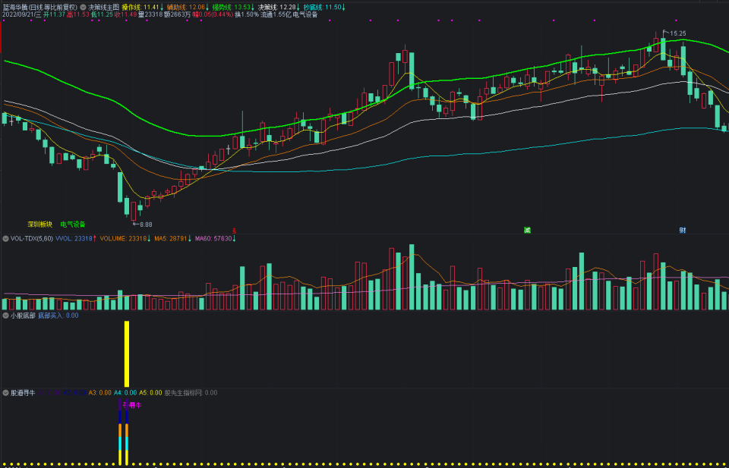
Task: Click the 额2663万 turnover text
Action: pos(177,15)
